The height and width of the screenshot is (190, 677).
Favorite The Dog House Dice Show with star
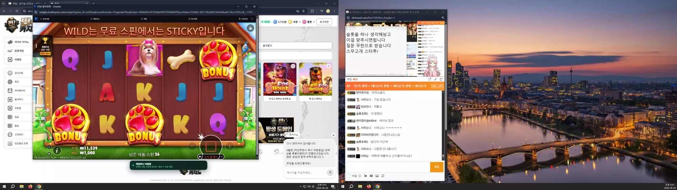293,66
